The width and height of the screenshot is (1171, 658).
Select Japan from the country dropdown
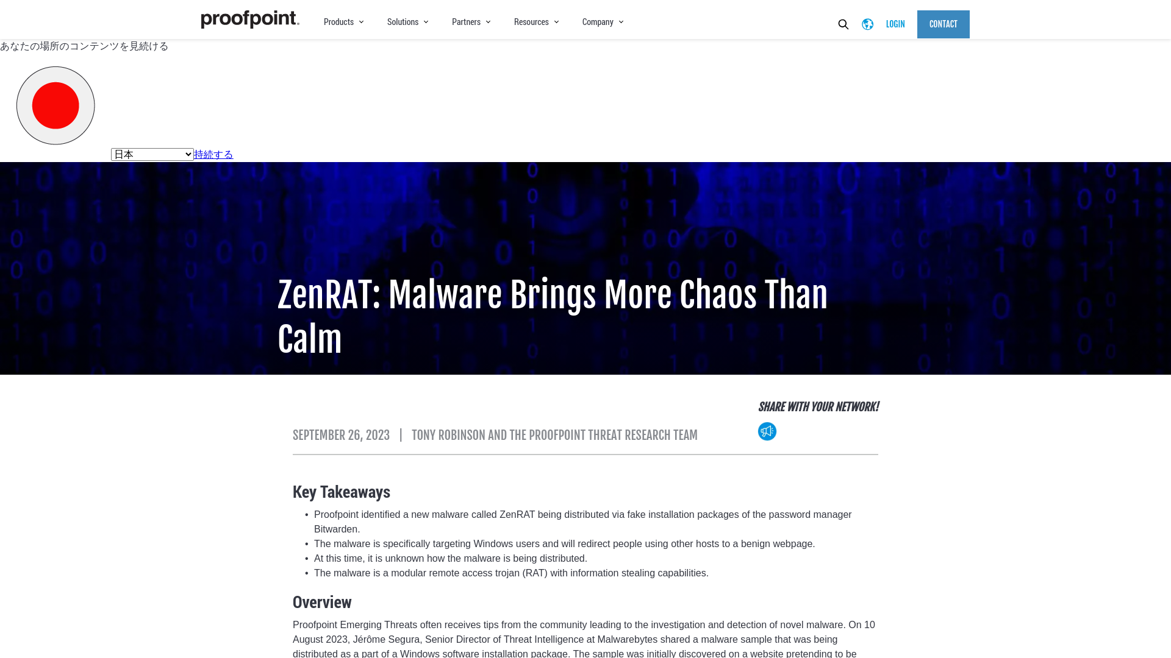click(151, 154)
